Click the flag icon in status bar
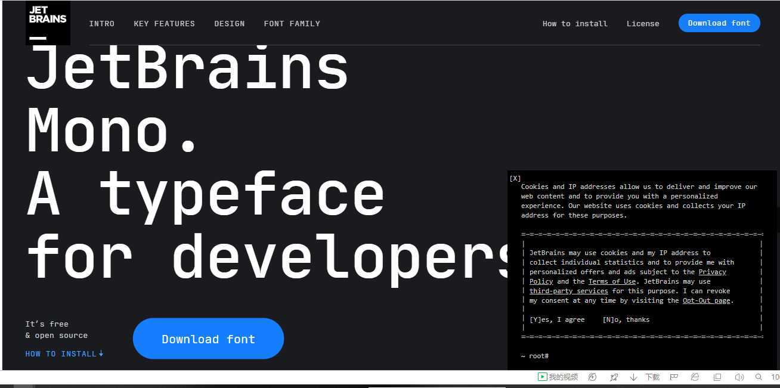 [x=674, y=377]
